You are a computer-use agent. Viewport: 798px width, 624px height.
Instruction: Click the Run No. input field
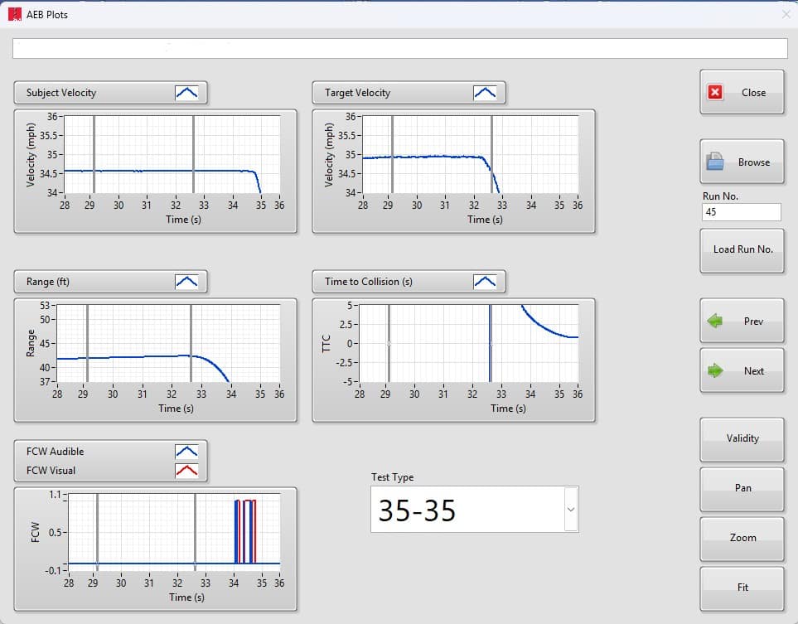[x=741, y=212]
